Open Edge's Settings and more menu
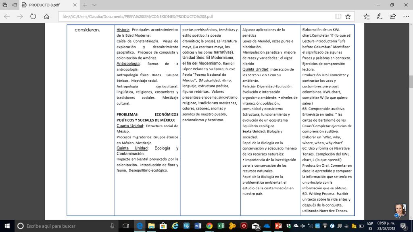Viewport: 413px width, 232px height. 406,17
